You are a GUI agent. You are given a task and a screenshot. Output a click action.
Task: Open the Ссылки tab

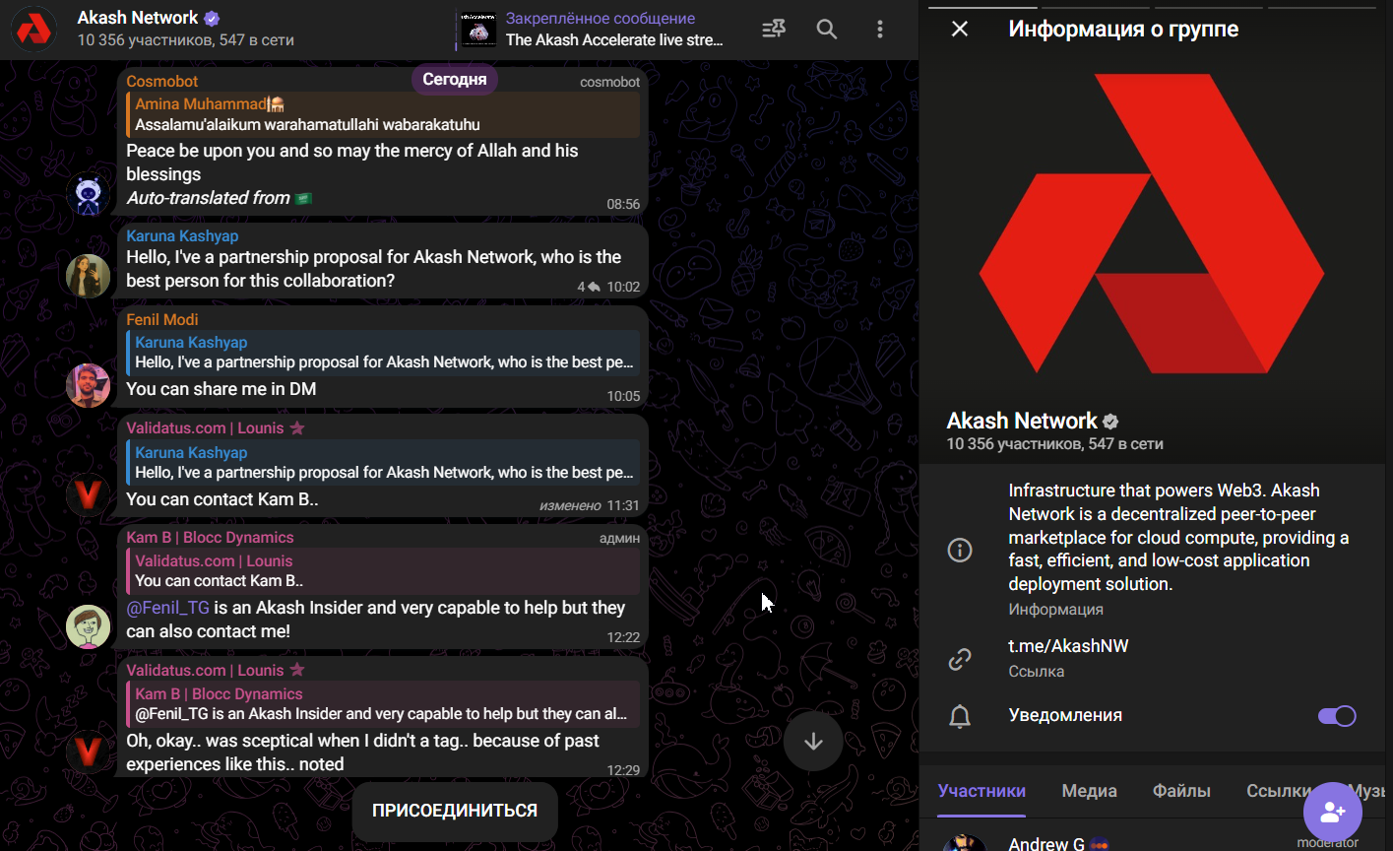click(x=1280, y=791)
